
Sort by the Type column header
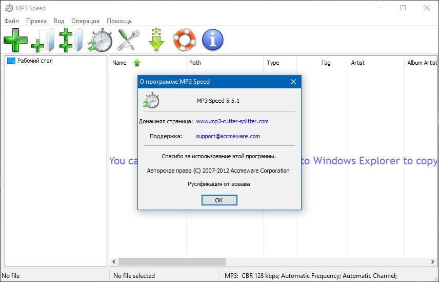click(x=280, y=63)
